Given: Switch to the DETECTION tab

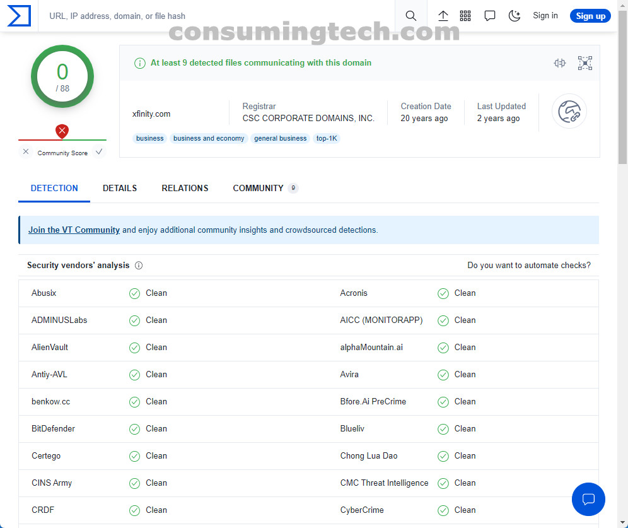Looking at the screenshot, I should tap(54, 188).
